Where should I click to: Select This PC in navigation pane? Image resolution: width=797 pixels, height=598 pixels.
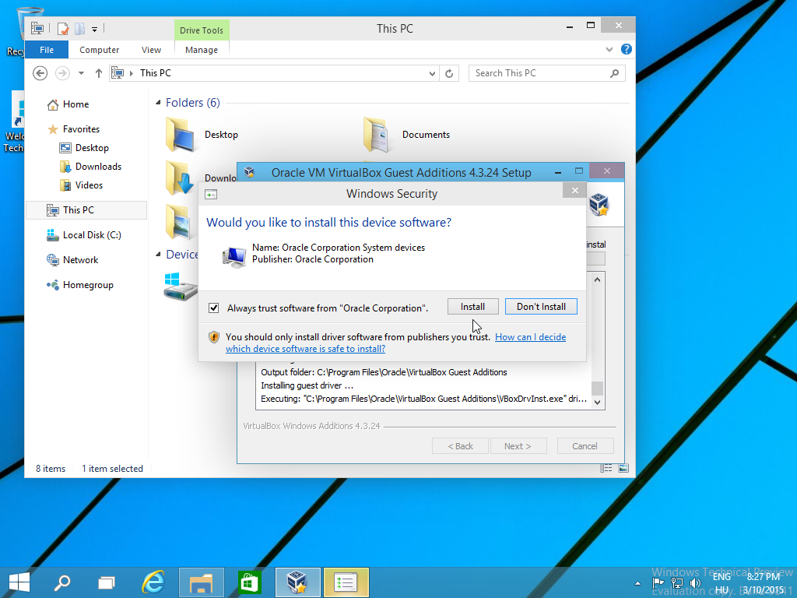click(x=86, y=210)
